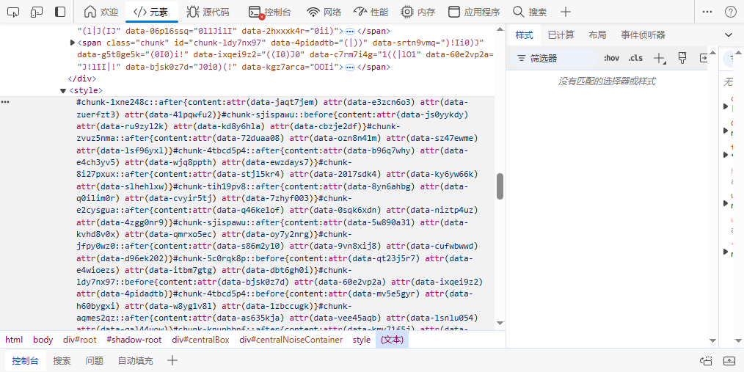Toggle device emulation mode icon
744x372 pixels.
37,12
